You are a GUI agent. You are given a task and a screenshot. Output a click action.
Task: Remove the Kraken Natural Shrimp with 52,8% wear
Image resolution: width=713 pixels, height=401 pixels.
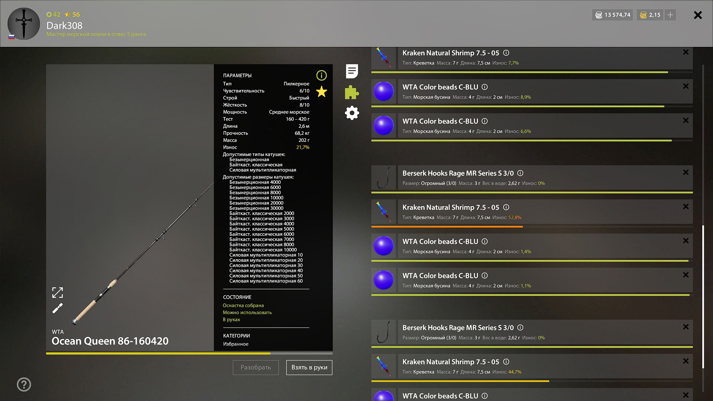pyautogui.click(x=686, y=206)
